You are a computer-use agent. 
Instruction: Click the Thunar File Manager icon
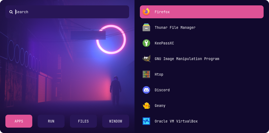(146, 27)
